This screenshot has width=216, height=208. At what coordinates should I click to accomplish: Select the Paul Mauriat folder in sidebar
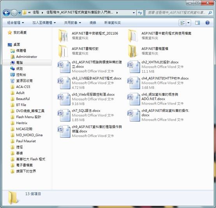coord(23,141)
